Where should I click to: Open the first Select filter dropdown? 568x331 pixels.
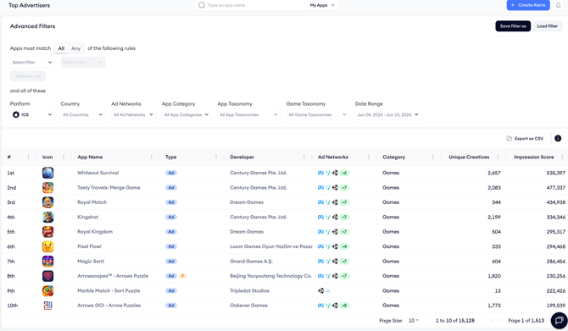point(32,62)
